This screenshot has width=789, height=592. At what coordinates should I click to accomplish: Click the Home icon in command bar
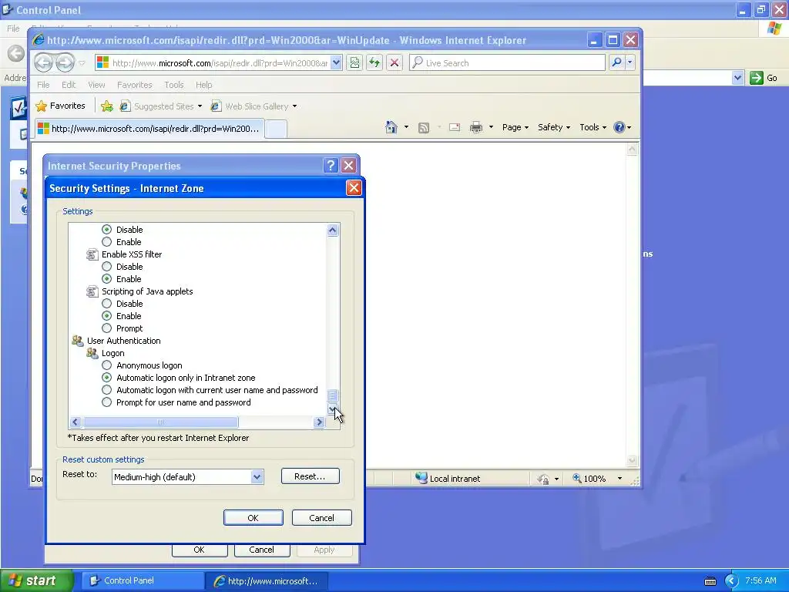(x=391, y=127)
